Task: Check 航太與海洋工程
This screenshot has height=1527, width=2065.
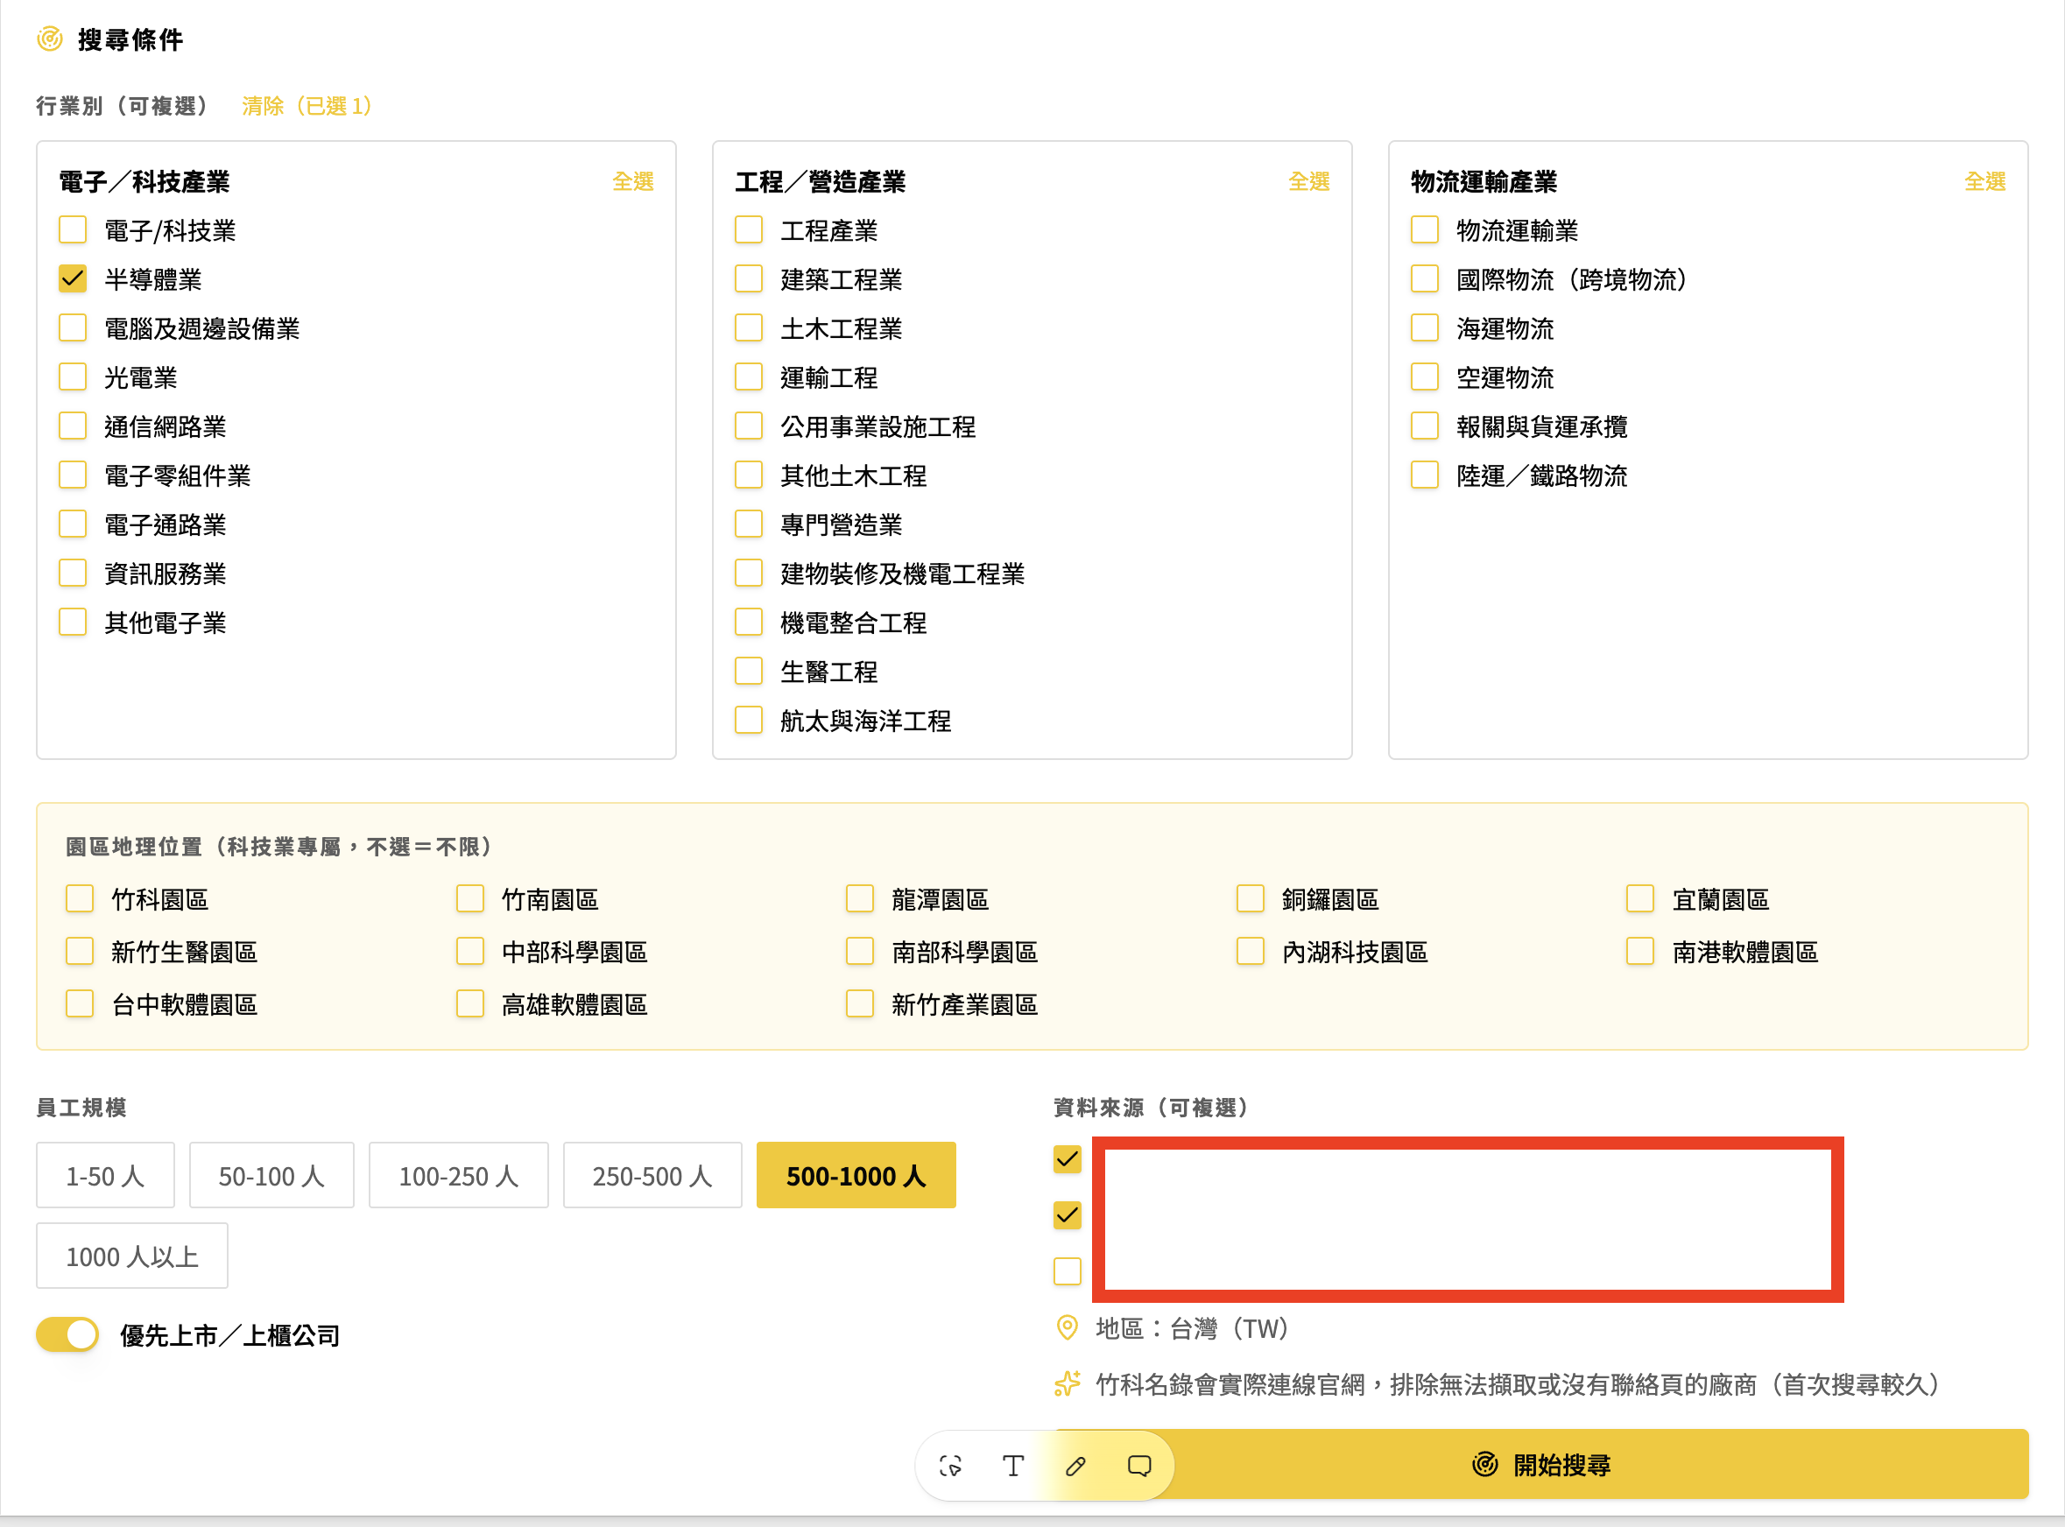Action: point(749,720)
